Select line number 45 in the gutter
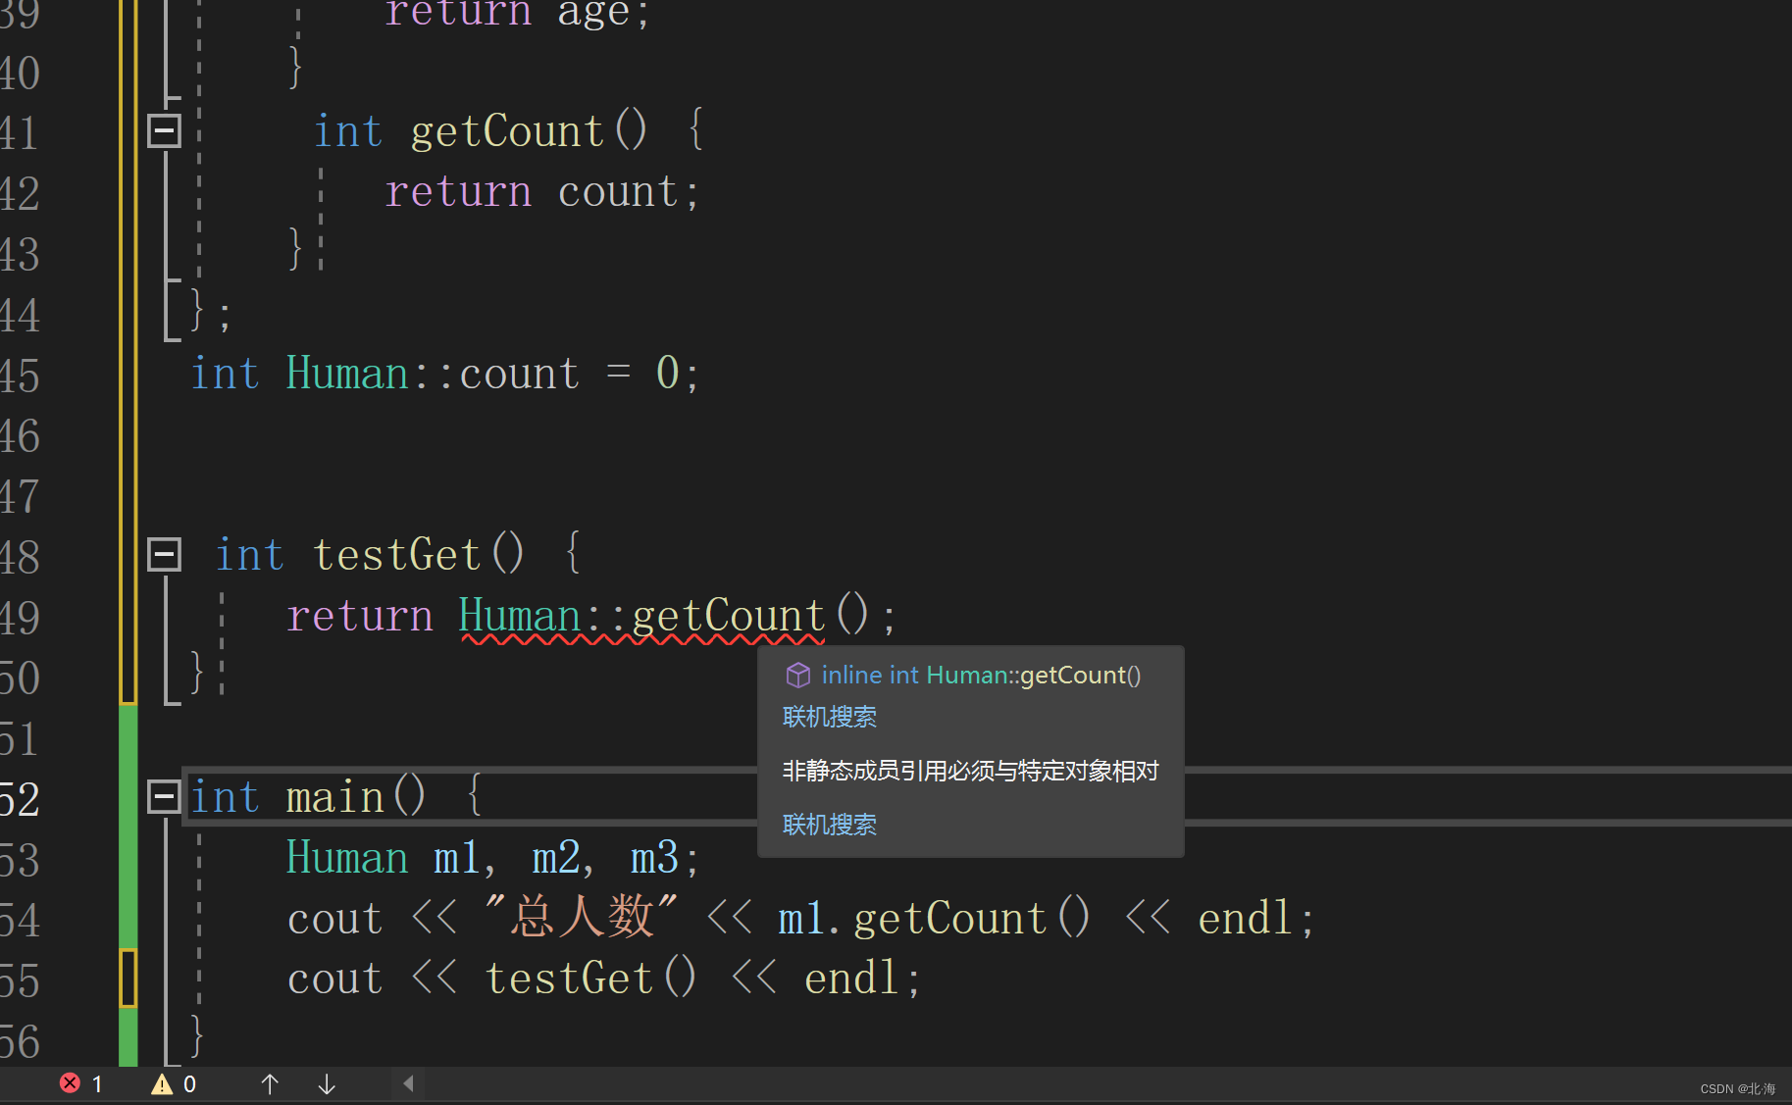1792x1105 pixels. (22, 376)
